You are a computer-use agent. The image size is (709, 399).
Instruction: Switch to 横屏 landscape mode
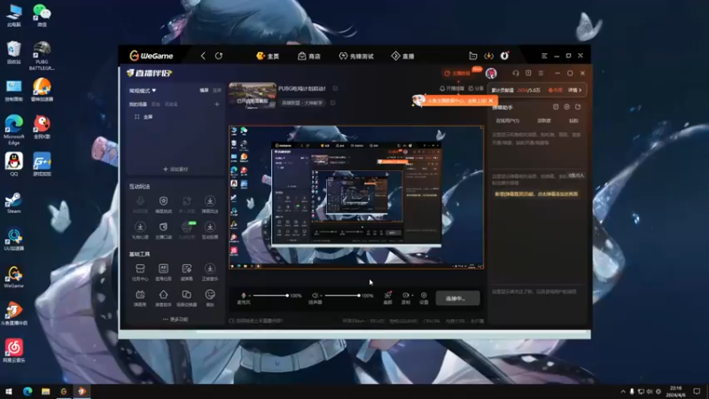click(x=205, y=90)
